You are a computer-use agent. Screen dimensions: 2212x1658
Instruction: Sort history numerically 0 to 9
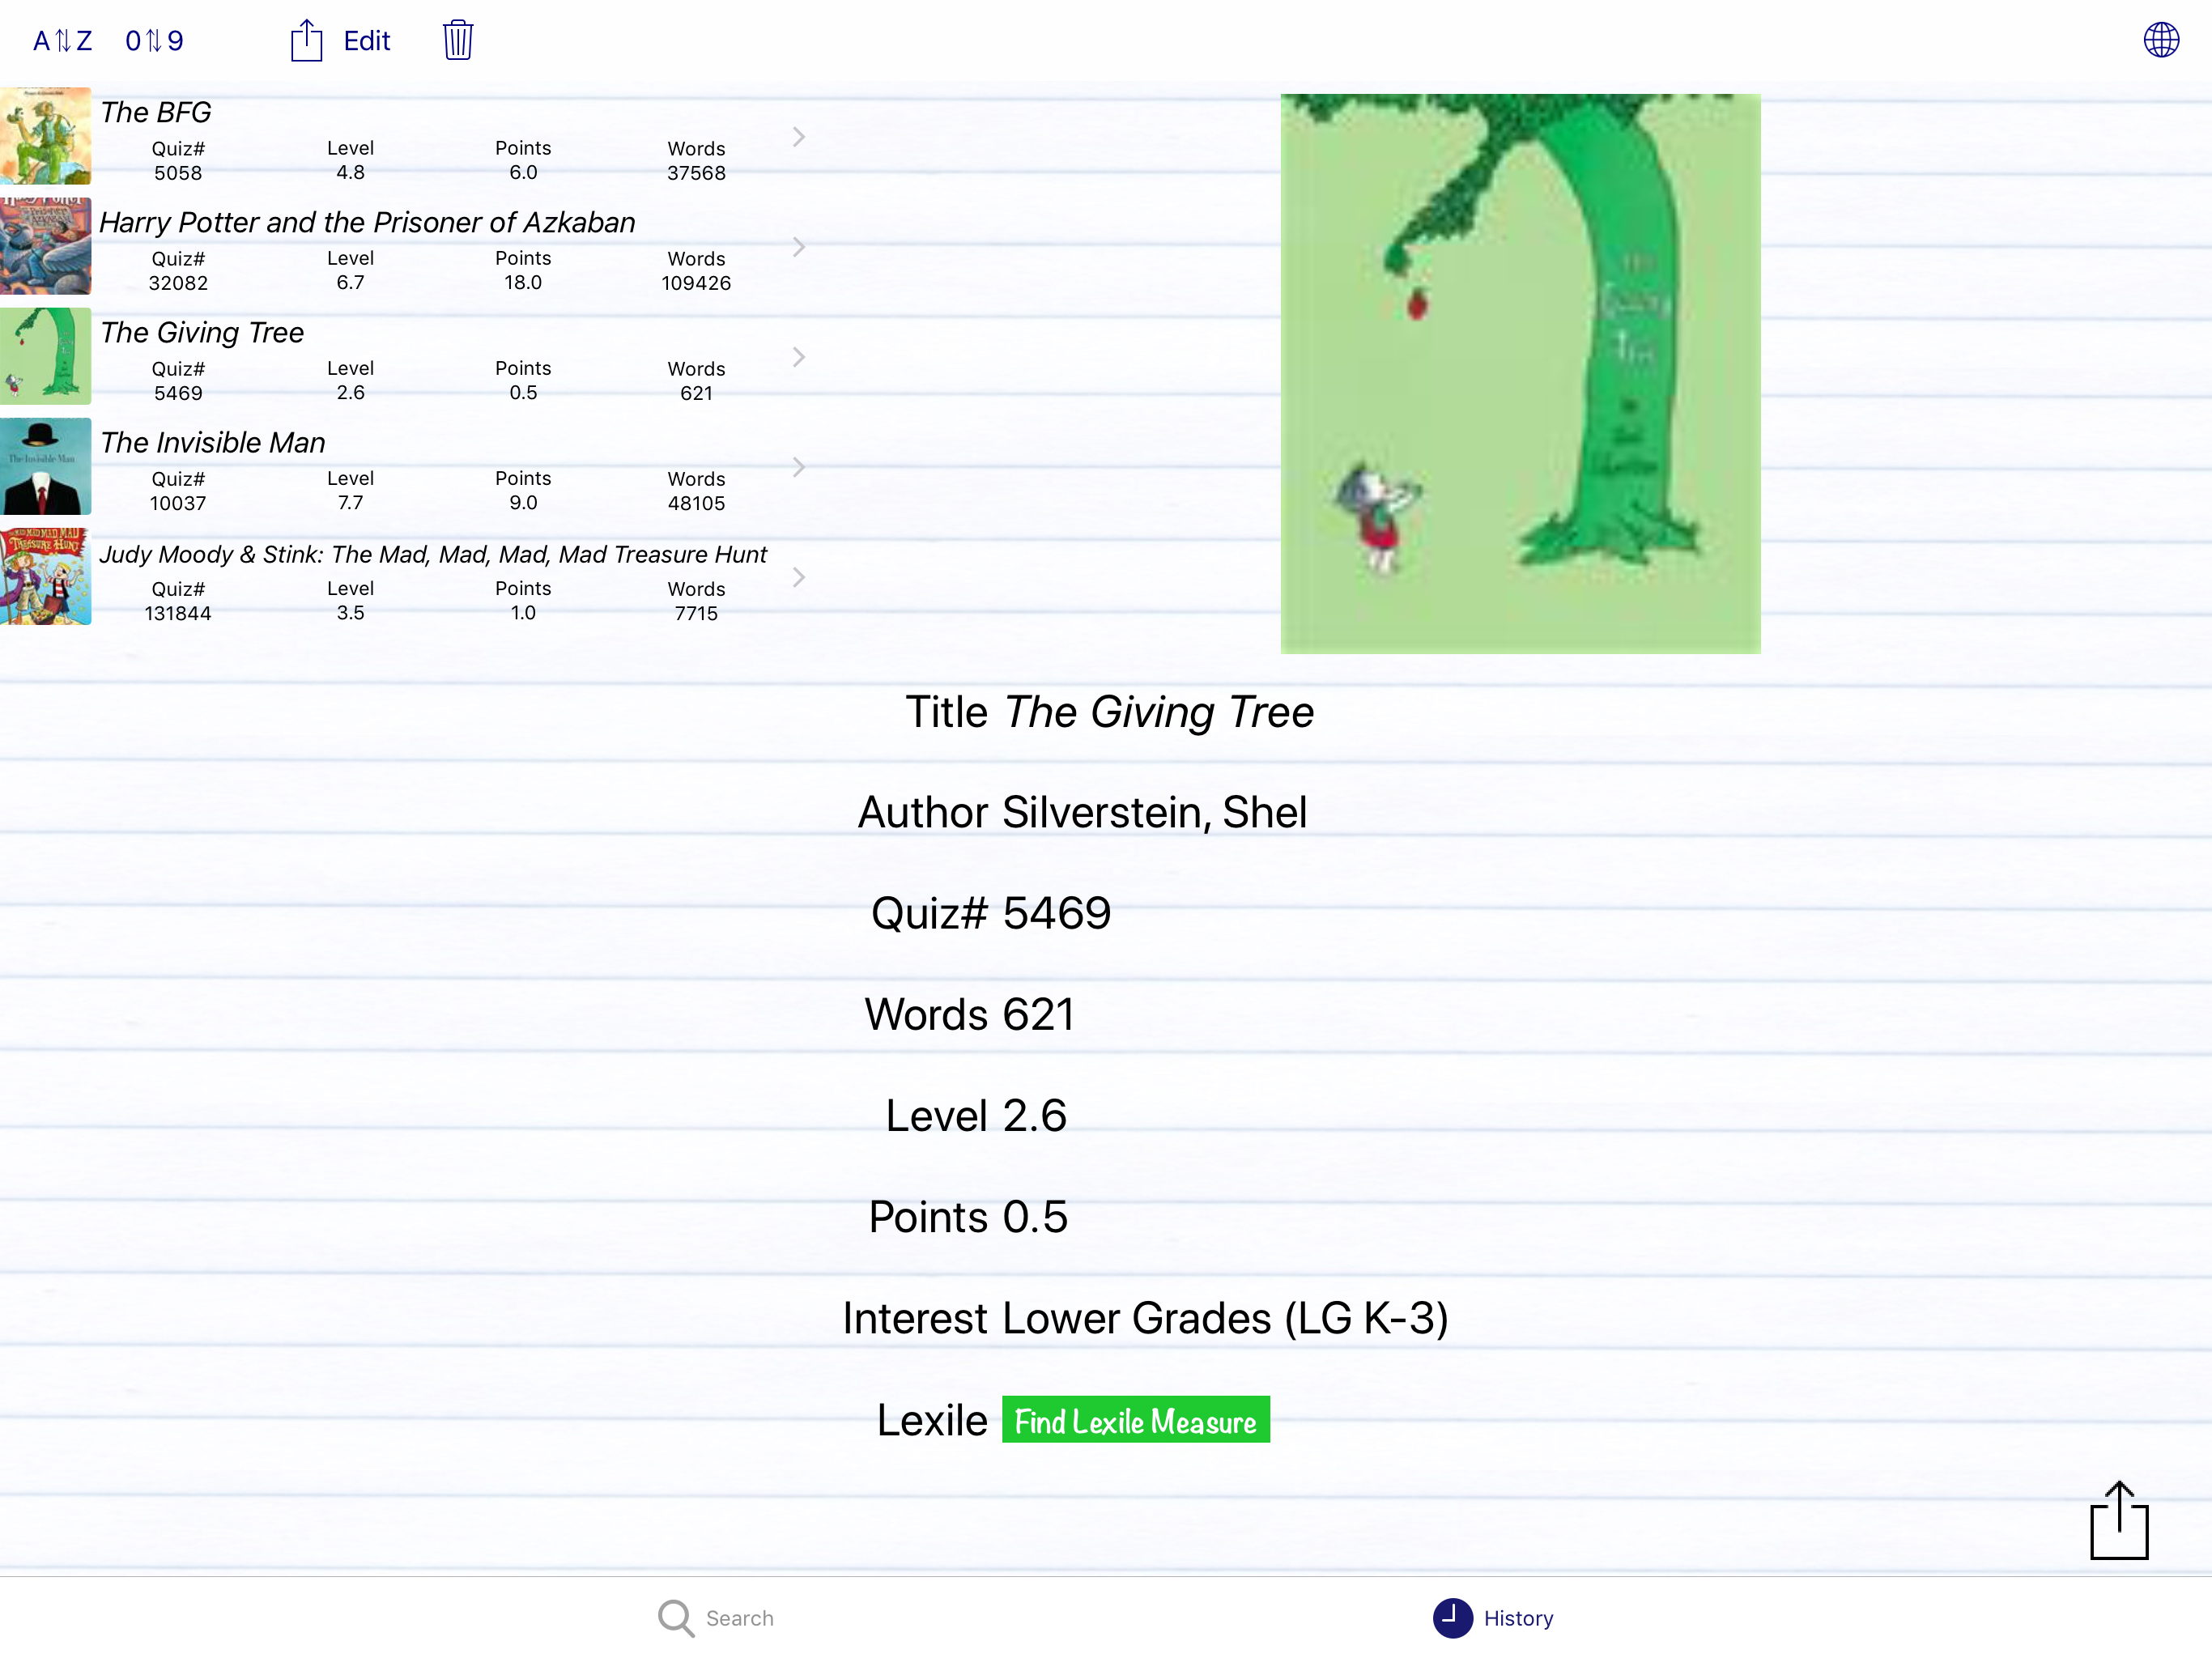point(154,41)
